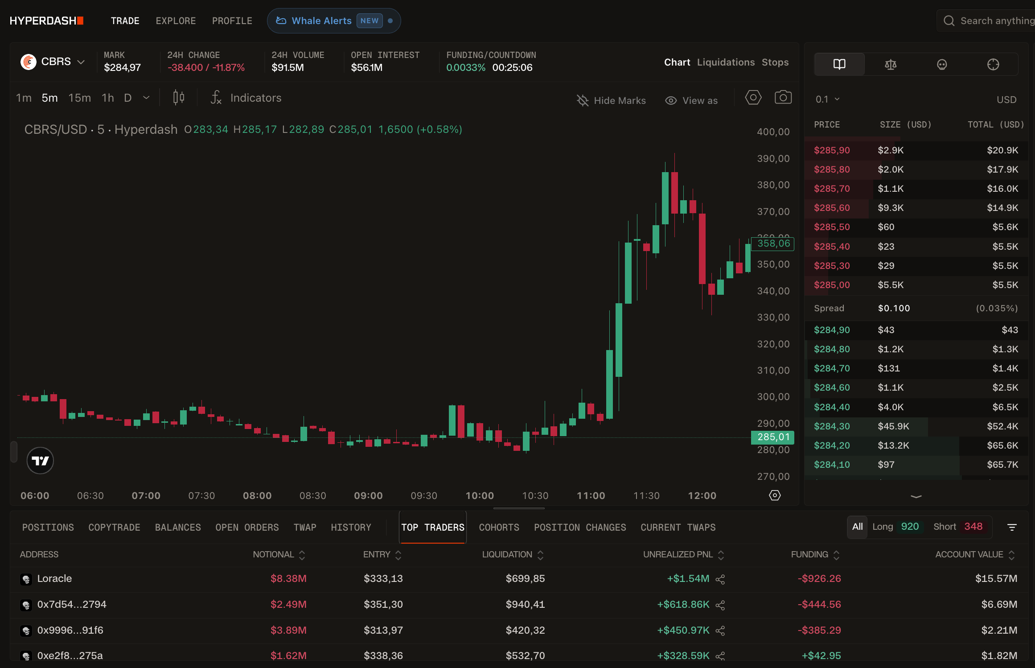Sort by Notional column
Image resolution: width=1035 pixels, height=668 pixels.
[279, 554]
